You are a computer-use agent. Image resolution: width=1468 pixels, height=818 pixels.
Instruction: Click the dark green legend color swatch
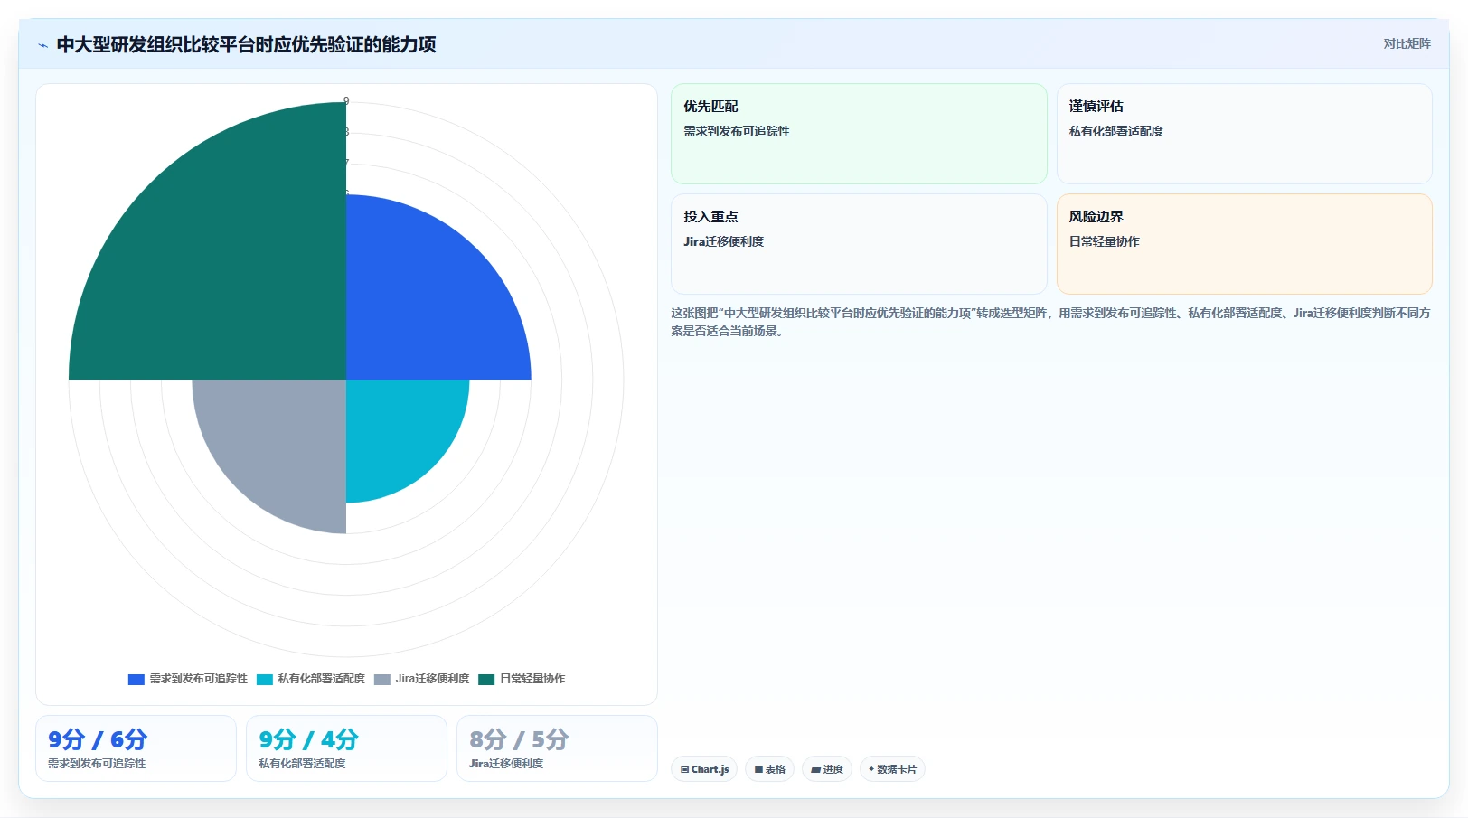click(487, 680)
